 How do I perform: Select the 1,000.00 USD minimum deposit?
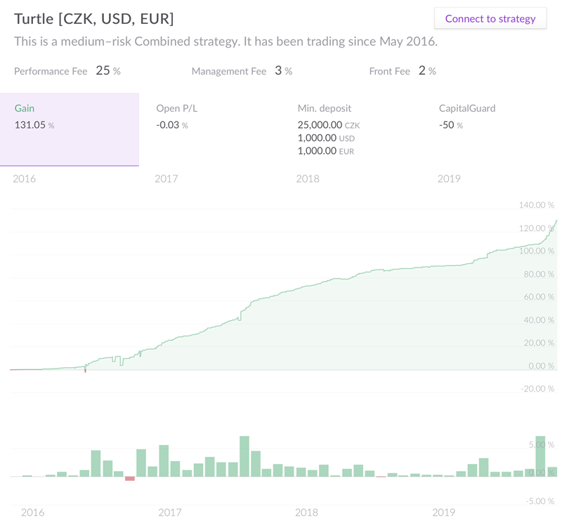[x=326, y=138]
